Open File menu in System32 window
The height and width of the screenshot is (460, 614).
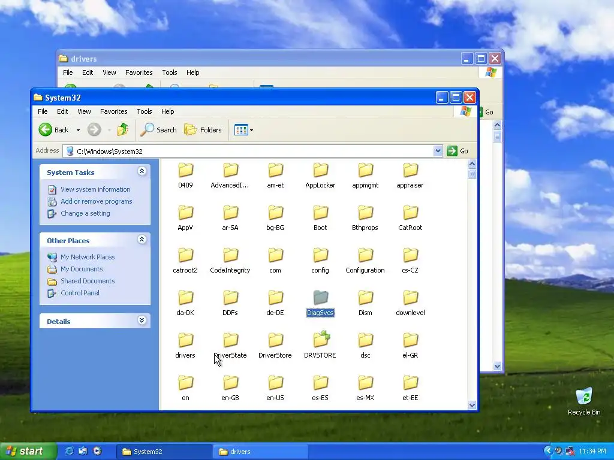click(x=43, y=111)
